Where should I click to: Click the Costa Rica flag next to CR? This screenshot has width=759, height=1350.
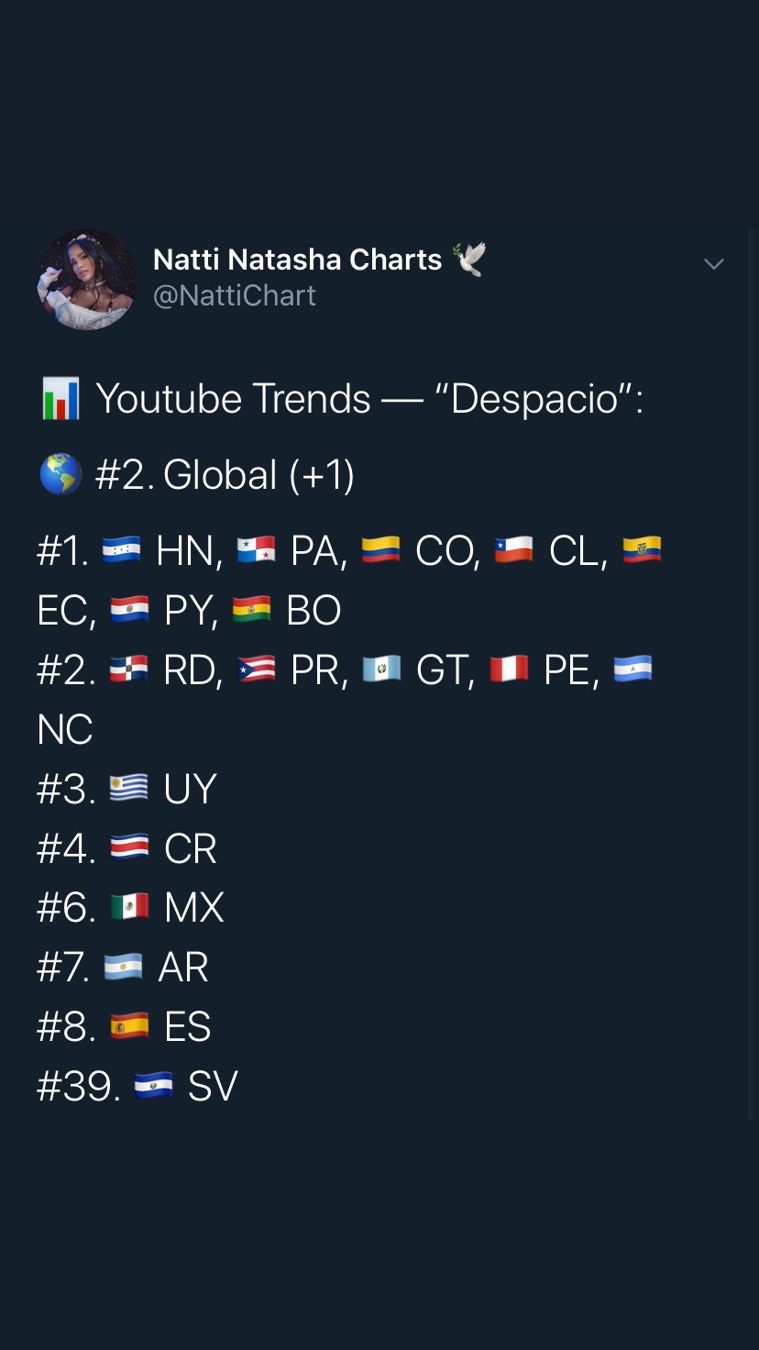click(x=129, y=847)
